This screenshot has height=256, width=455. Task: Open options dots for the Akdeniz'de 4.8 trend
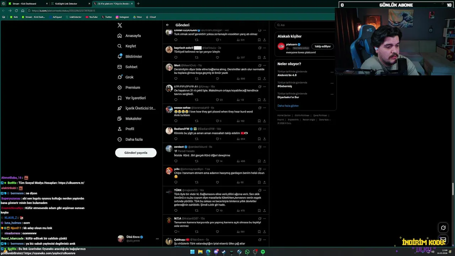coord(332,72)
